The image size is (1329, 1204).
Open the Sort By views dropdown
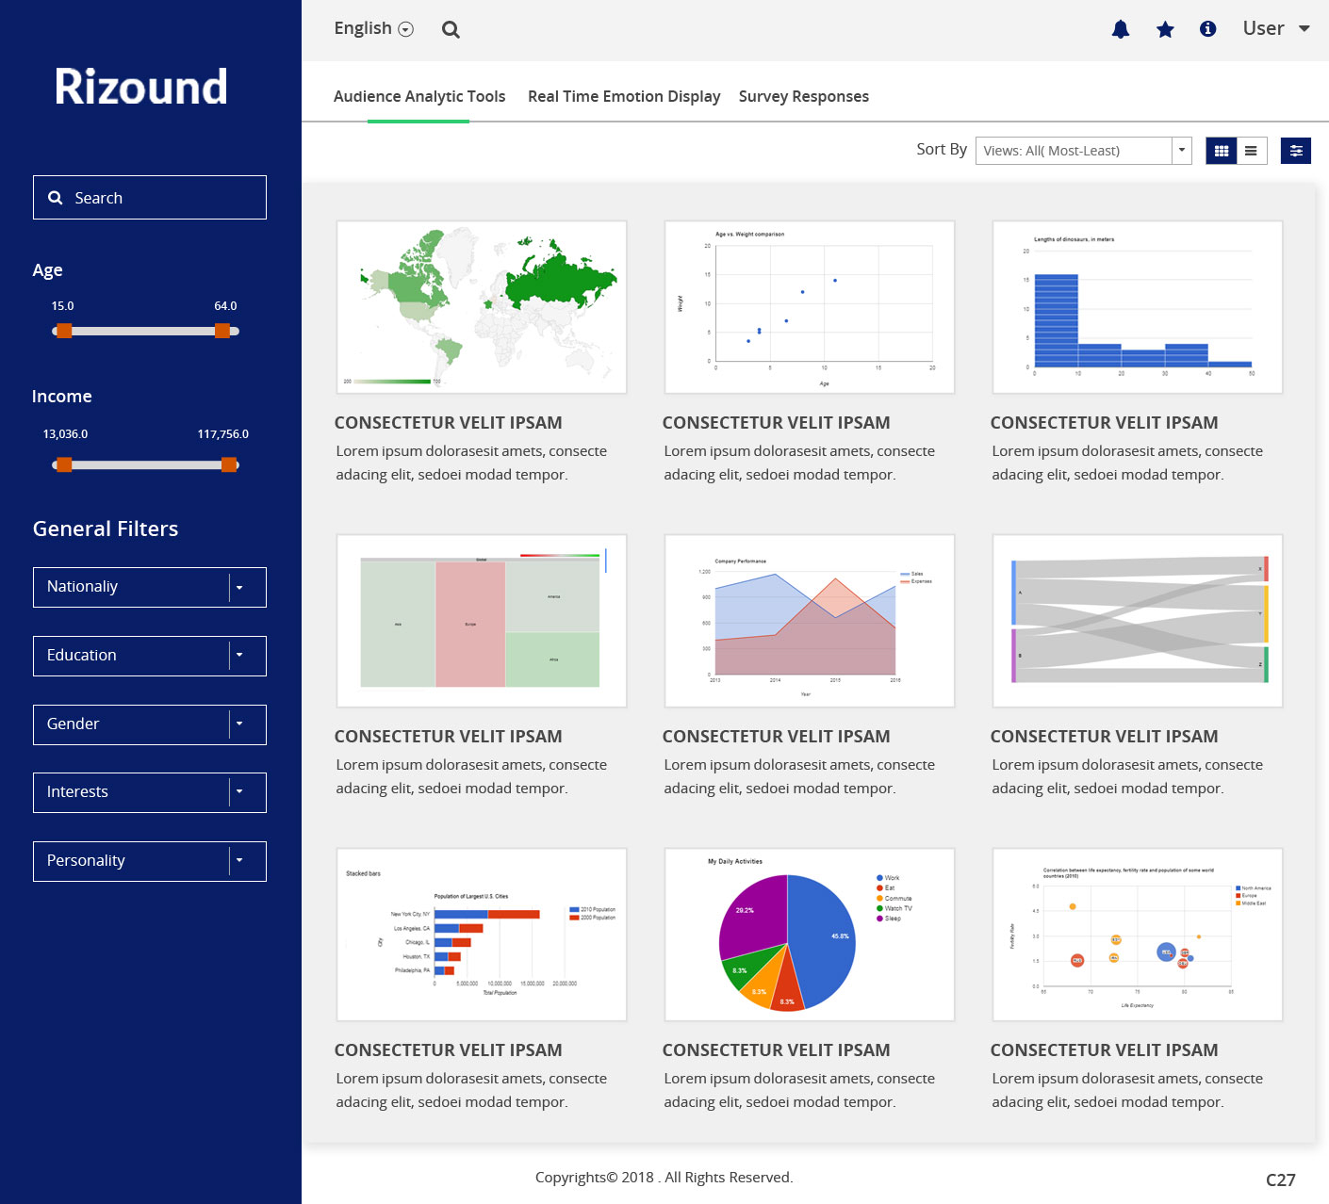tap(1084, 151)
